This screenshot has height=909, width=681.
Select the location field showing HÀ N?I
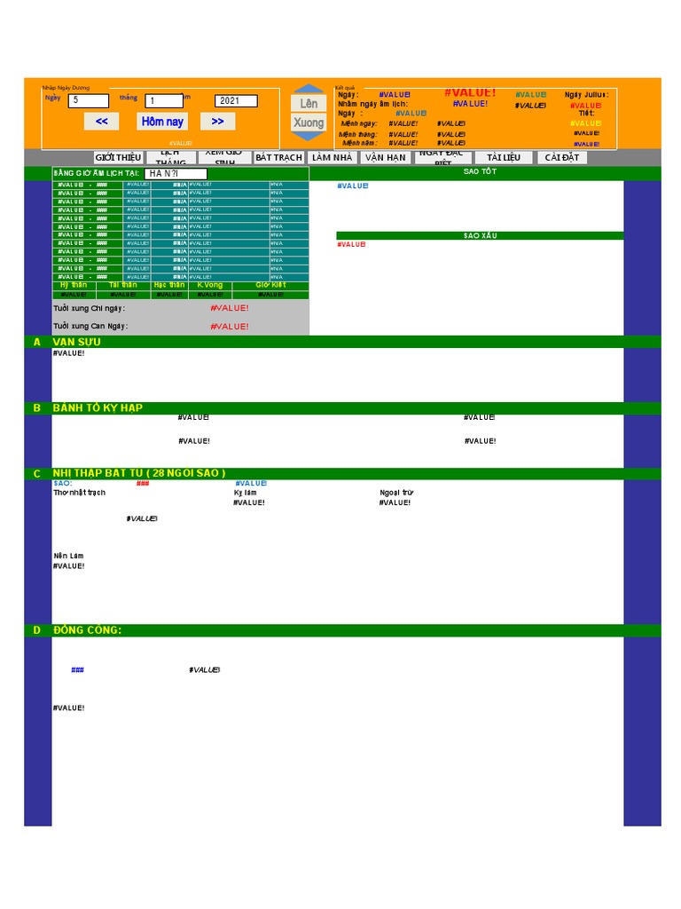(176, 173)
